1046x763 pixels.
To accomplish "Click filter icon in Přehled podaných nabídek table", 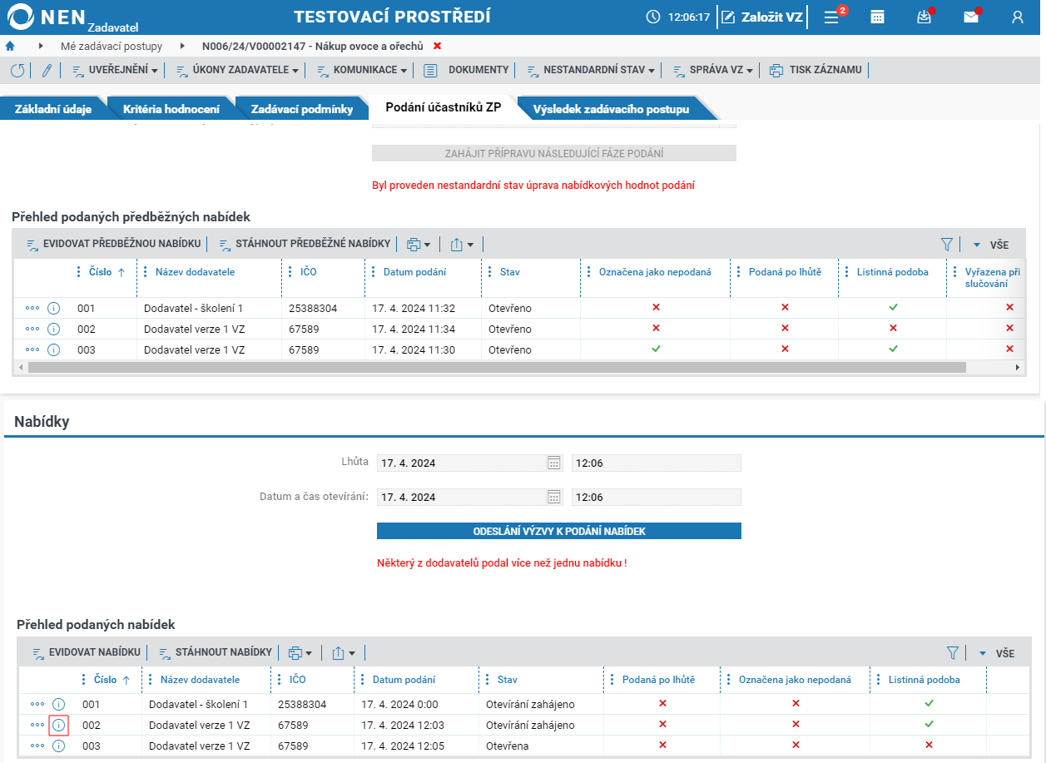I will (x=953, y=653).
